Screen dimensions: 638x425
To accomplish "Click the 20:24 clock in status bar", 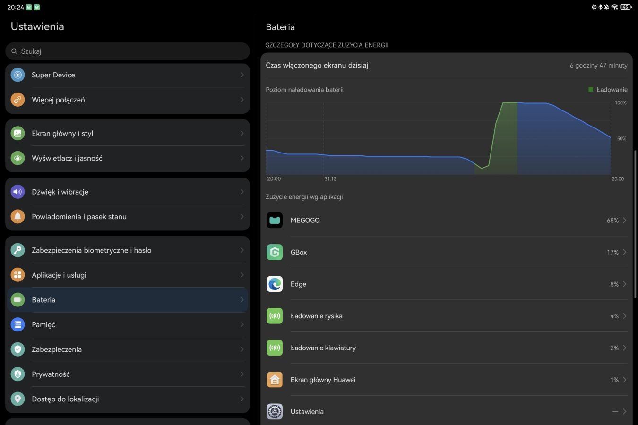I will click(x=16, y=7).
